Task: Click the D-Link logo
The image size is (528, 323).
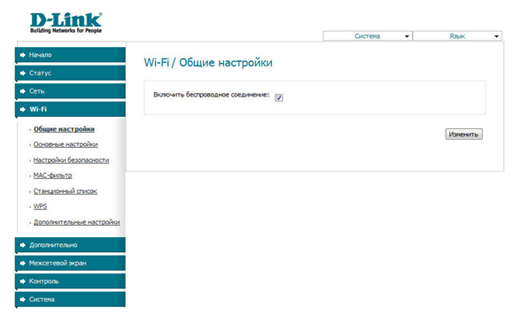Action: [66, 23]
